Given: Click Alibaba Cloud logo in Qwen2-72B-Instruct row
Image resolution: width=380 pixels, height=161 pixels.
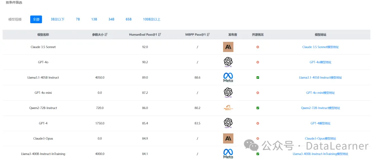Looking at the screenshot, I should (x=228, y=108).
